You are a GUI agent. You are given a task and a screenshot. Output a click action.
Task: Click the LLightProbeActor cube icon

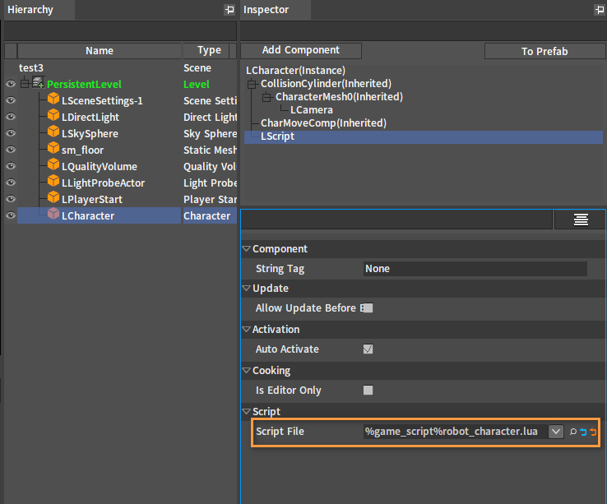53,181
